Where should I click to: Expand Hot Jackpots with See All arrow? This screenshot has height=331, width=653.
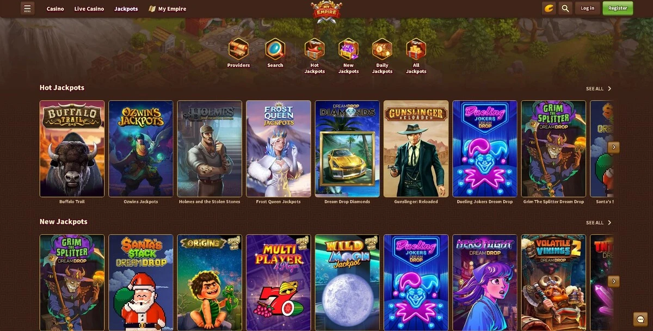click(599, 89)
